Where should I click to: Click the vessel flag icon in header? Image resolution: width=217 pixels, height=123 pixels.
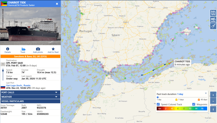tap(4, 4)
